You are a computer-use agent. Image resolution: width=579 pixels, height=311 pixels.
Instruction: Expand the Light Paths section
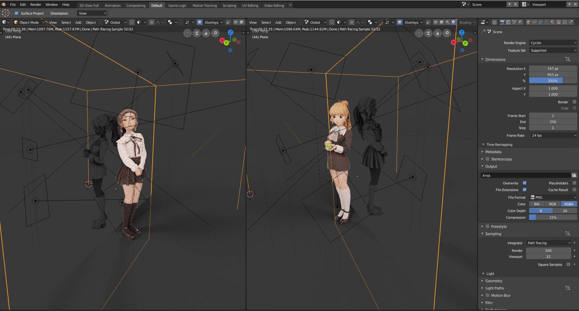click(494, 288)
